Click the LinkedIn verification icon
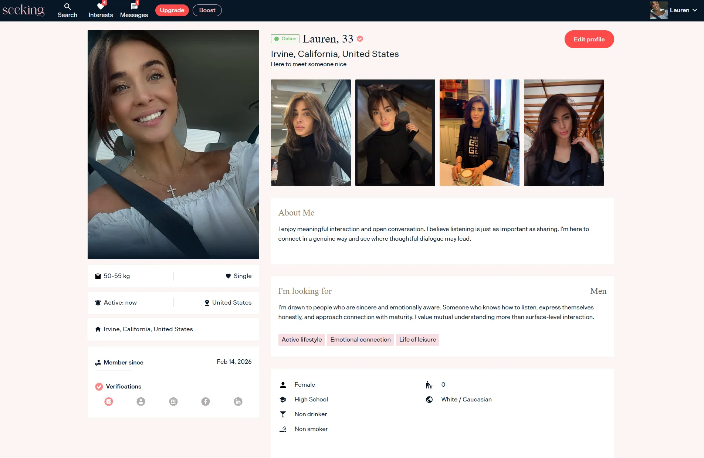704x458 pixels. coord(238,401)
